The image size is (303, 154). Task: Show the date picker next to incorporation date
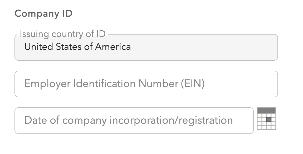(266, 118)
